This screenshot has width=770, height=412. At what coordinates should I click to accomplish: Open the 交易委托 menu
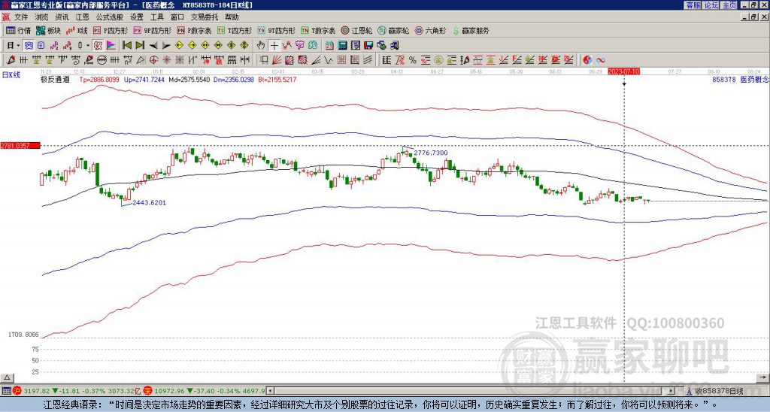point(205,17)
